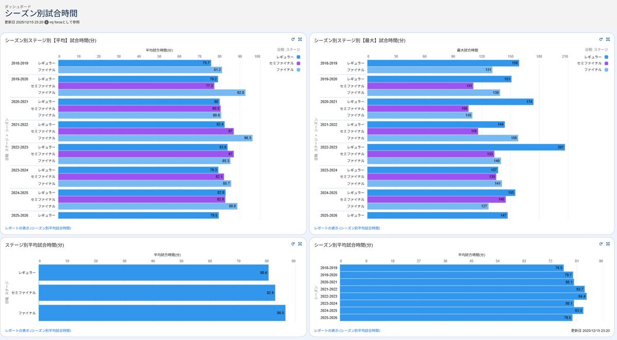This screenshot has width=617, height=340.
Task: Expand the bottom-right シーズン別平均試合時間(分) widget
Action: click(x=608, y=244)
